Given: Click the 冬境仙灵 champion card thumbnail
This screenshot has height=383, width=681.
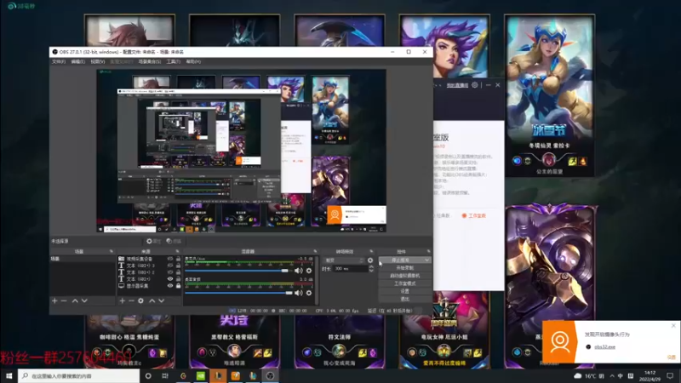Looking at the screenshot, I should 549,95.
